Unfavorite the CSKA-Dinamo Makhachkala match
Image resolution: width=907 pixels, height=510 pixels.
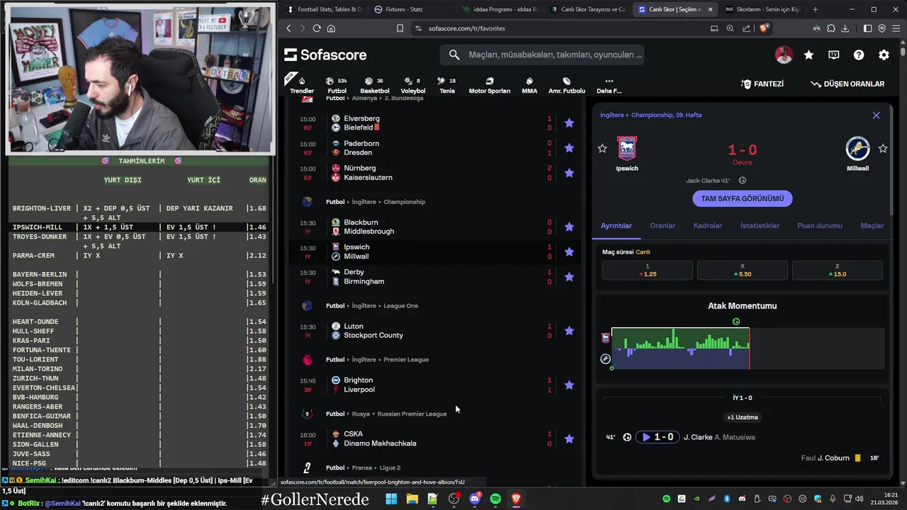[x=569, y=439]
